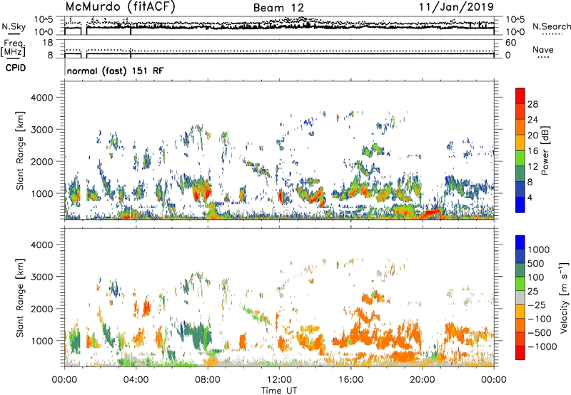The width and height of the screenshot is (571, 395).
Task: Select the 2000 tick of the power panel
Action: click(44, 161)
